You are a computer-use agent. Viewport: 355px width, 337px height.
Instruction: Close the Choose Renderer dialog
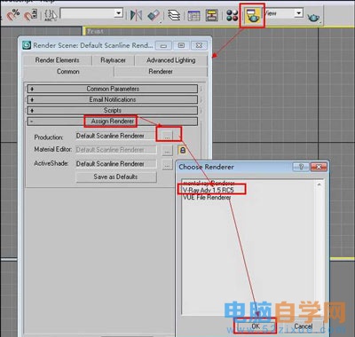click(x=319, y=167)
